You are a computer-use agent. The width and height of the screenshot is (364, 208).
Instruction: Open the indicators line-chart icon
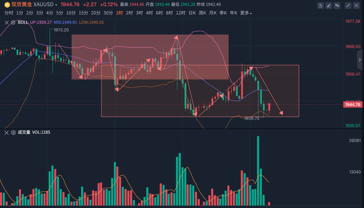tap(321, 5)
